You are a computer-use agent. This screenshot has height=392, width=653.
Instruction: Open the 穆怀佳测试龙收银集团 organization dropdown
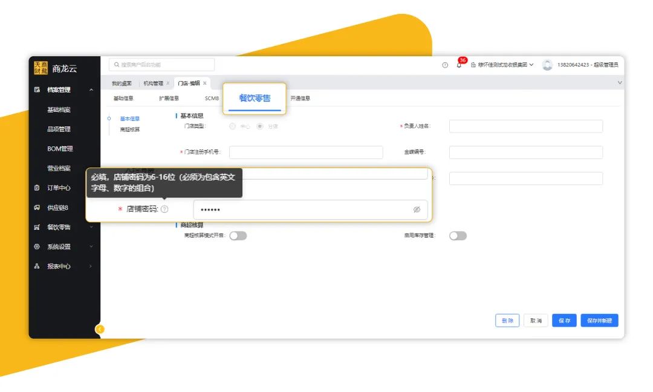[x=502, y=65]
